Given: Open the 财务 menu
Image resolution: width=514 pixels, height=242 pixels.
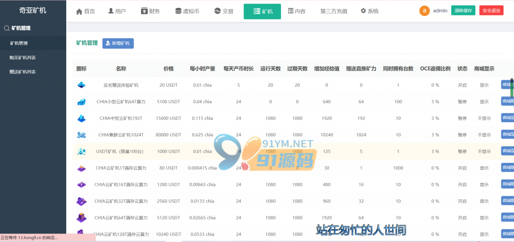Looking at the screenshot, I should coord(151,11).
